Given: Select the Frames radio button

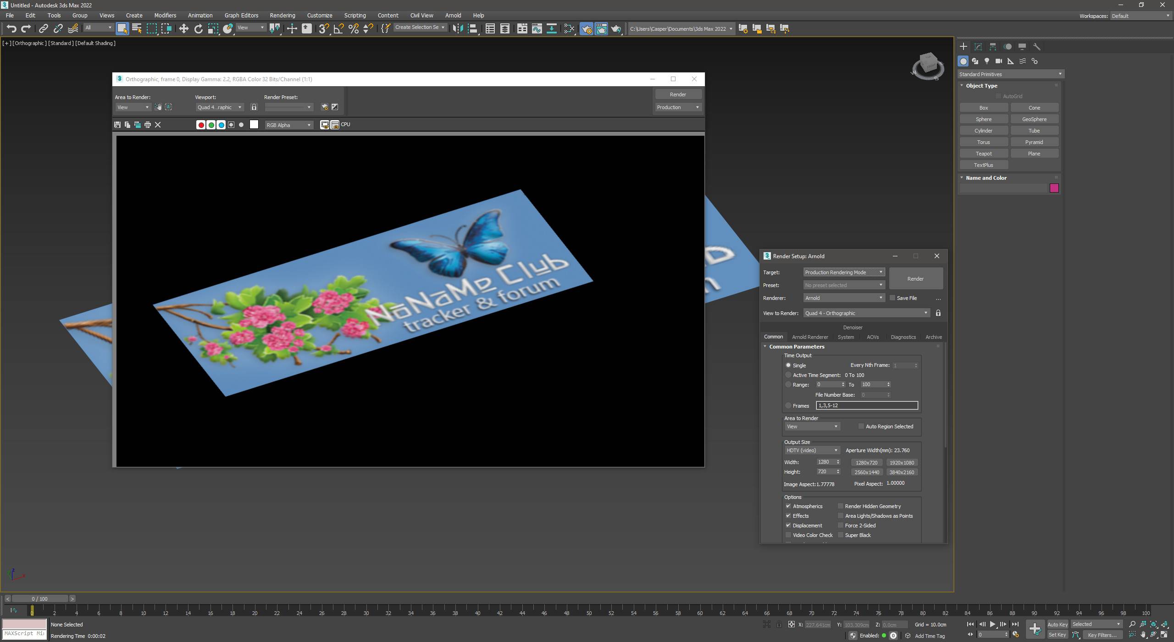Looking at the screenshot, I should click(x=788, y=406).
